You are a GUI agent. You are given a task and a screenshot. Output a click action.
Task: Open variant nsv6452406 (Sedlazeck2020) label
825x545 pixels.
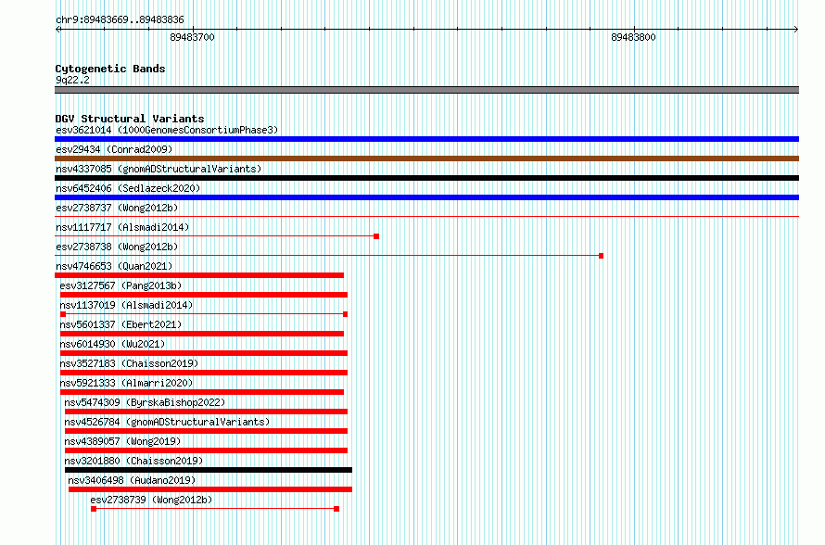coord(128,188)
